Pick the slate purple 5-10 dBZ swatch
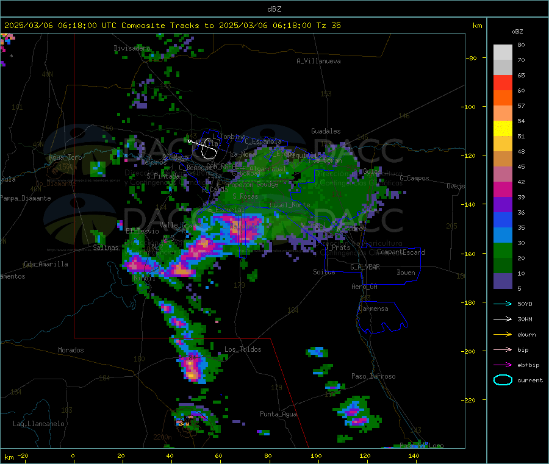The height and width of the screenshot is (464, 549). pyautogui.click(x=503, y=281)
